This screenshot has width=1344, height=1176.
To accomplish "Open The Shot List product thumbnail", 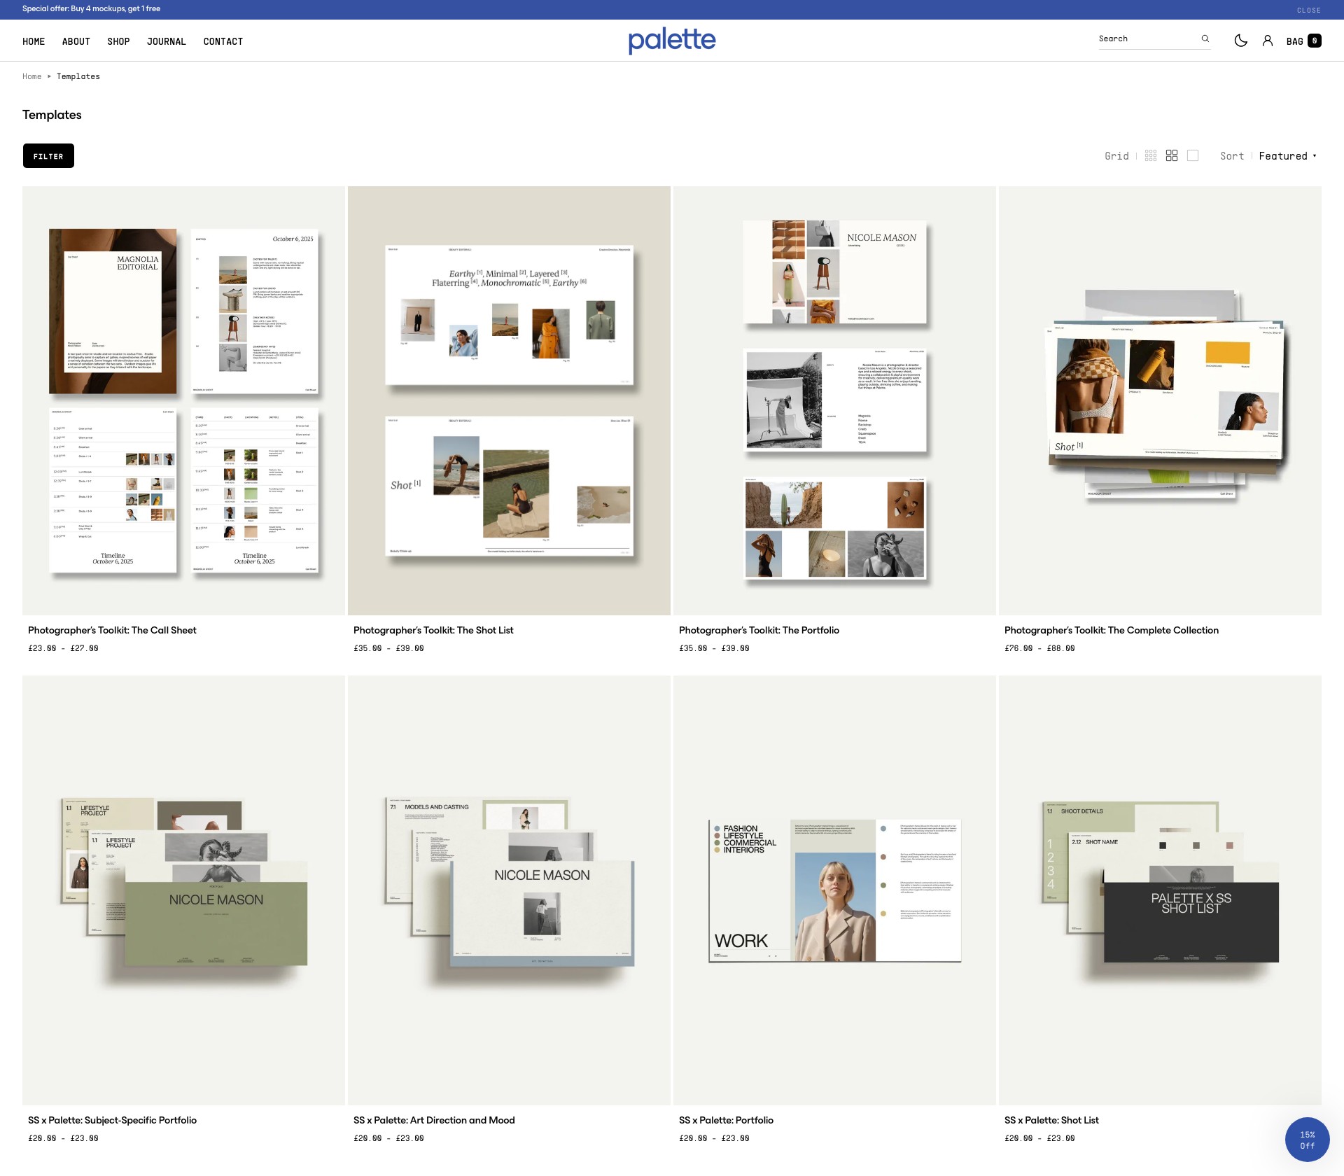I will [509, 400].
